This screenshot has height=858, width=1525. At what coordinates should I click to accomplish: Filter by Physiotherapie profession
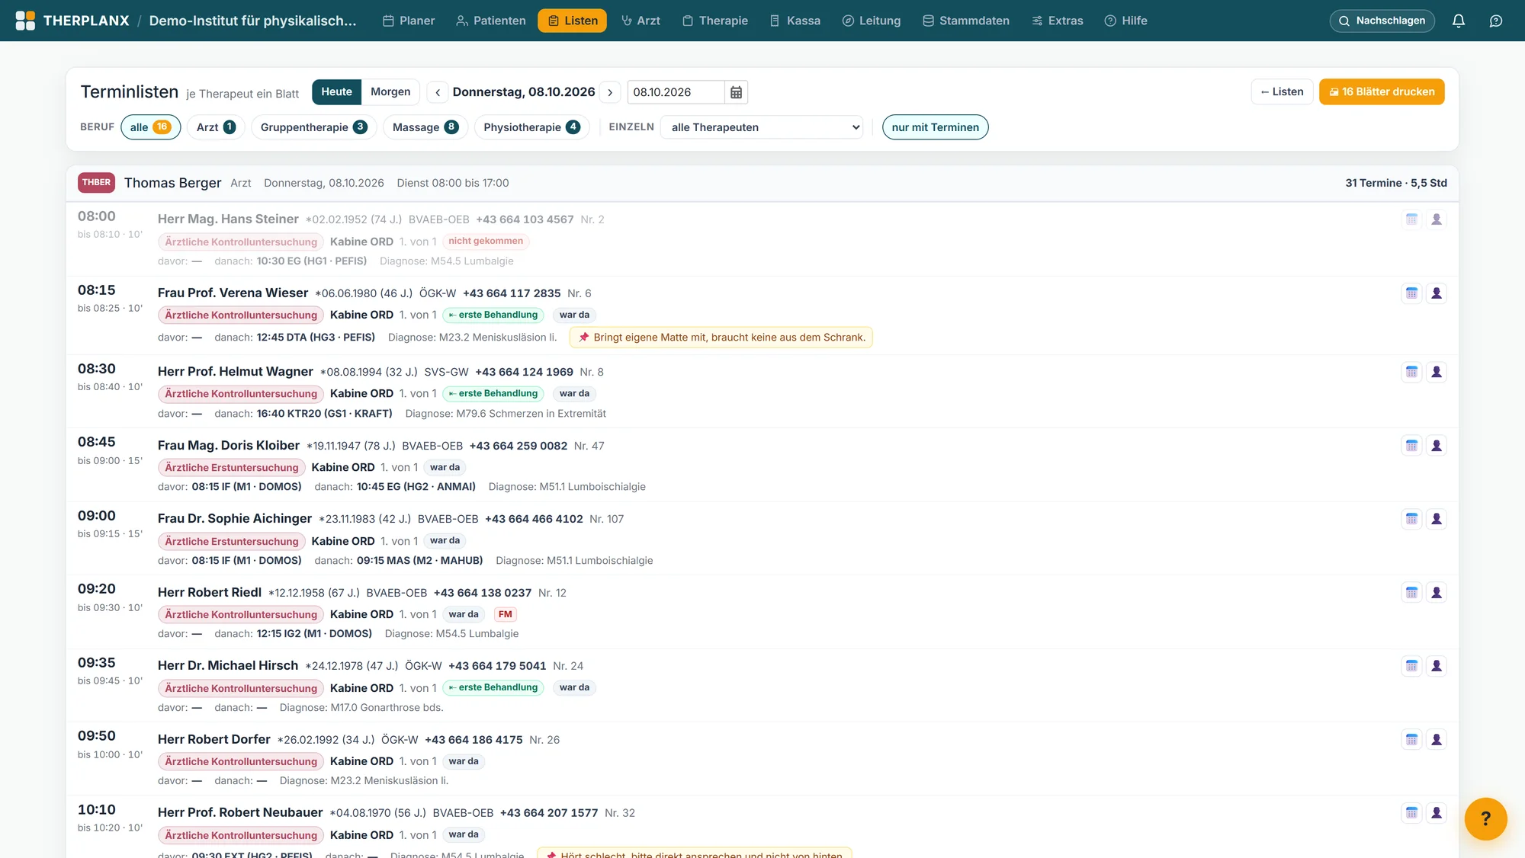pyautogui.click(x=531, y=127)
